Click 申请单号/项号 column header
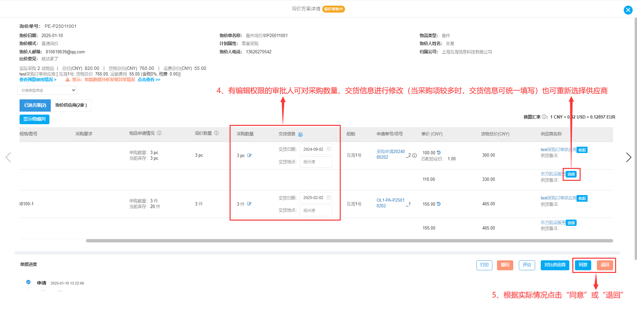The image size is (637, 311). (x=389, y=134)
